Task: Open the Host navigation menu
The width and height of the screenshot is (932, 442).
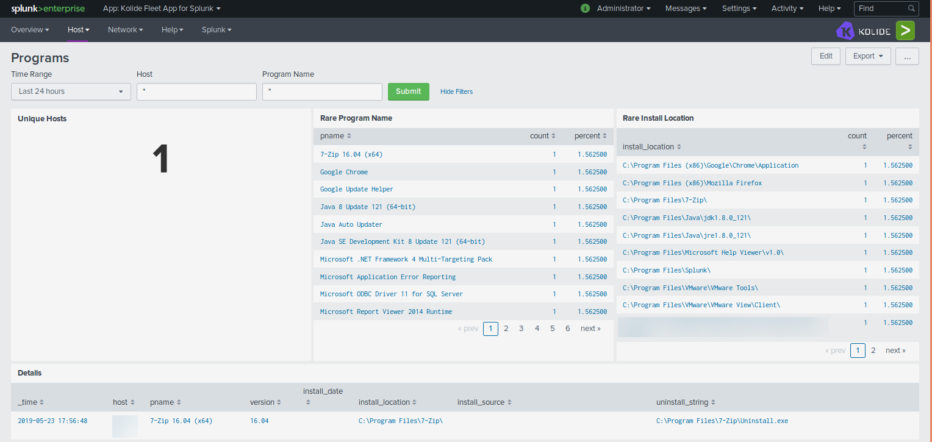Action: pos(78,30)
